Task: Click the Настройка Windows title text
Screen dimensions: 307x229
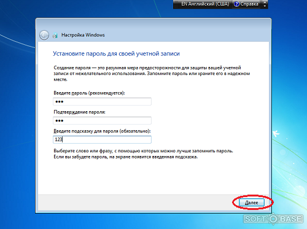Action: tap(83, 35)
